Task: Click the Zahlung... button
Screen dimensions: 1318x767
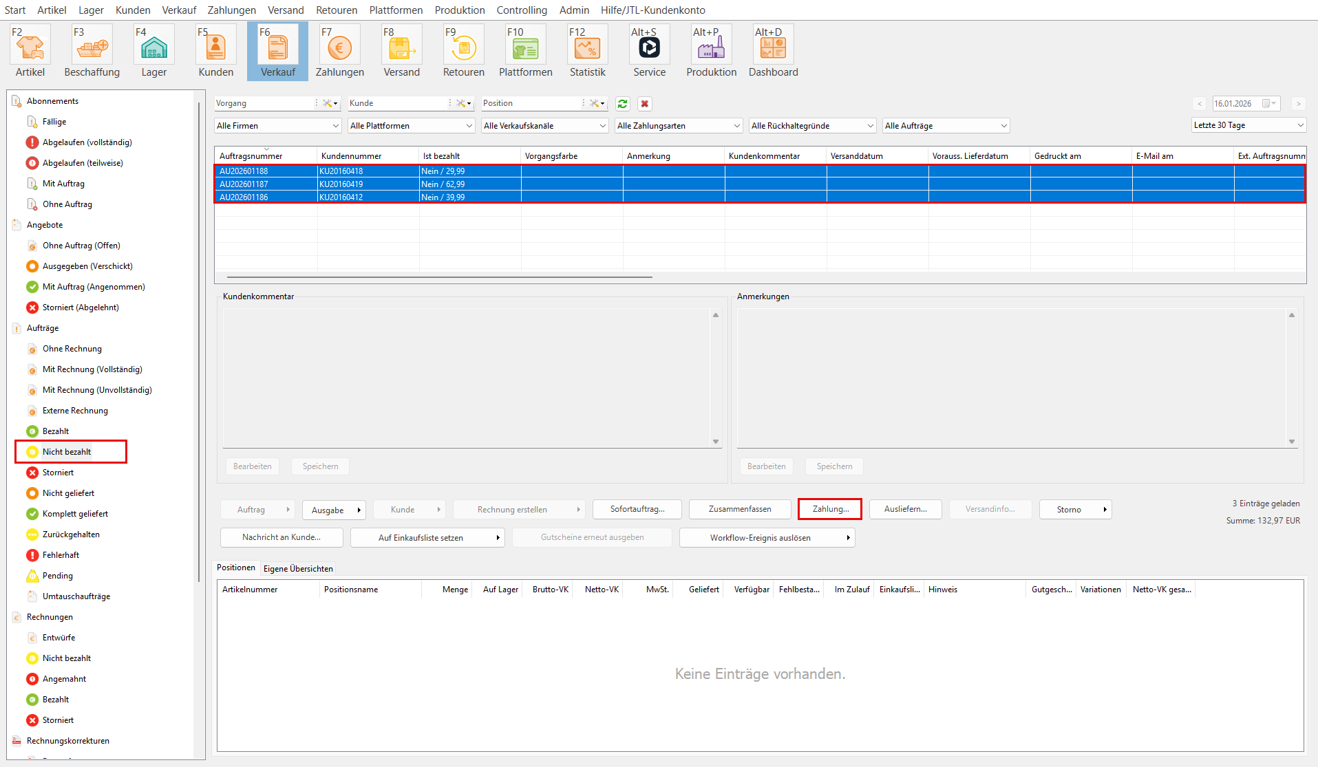Action: tap(830, 509)
